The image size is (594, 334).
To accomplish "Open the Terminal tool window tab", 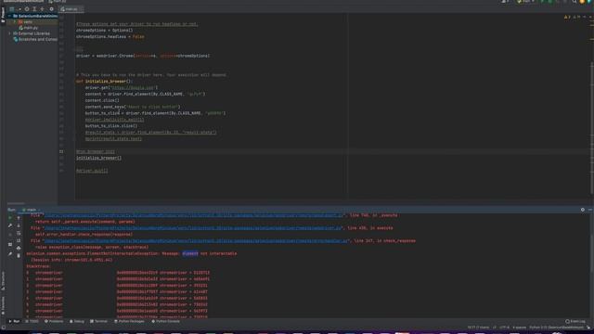I will 99,322.
